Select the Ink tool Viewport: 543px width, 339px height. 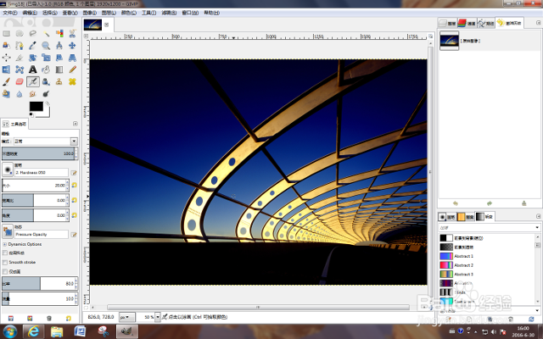tap(46, 82)
